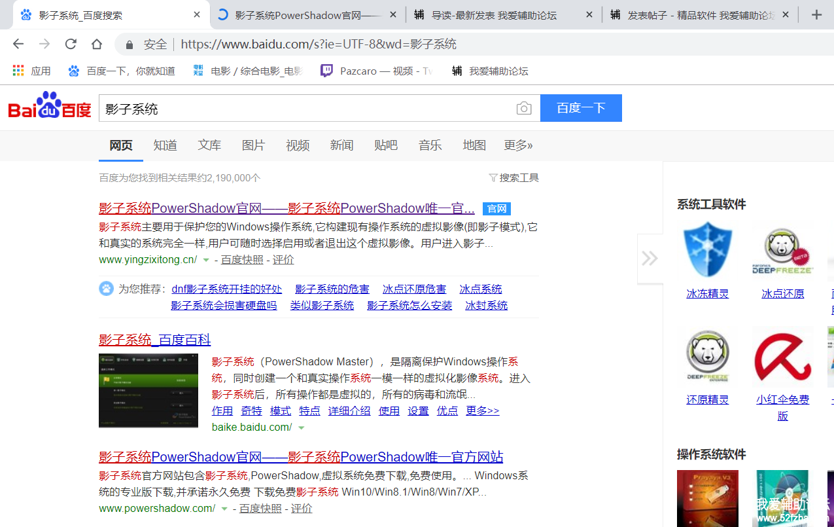Expand dropdown arrow next to baike.baidu.com/
This screenshot has height=527, width=834.
[302, 428]
